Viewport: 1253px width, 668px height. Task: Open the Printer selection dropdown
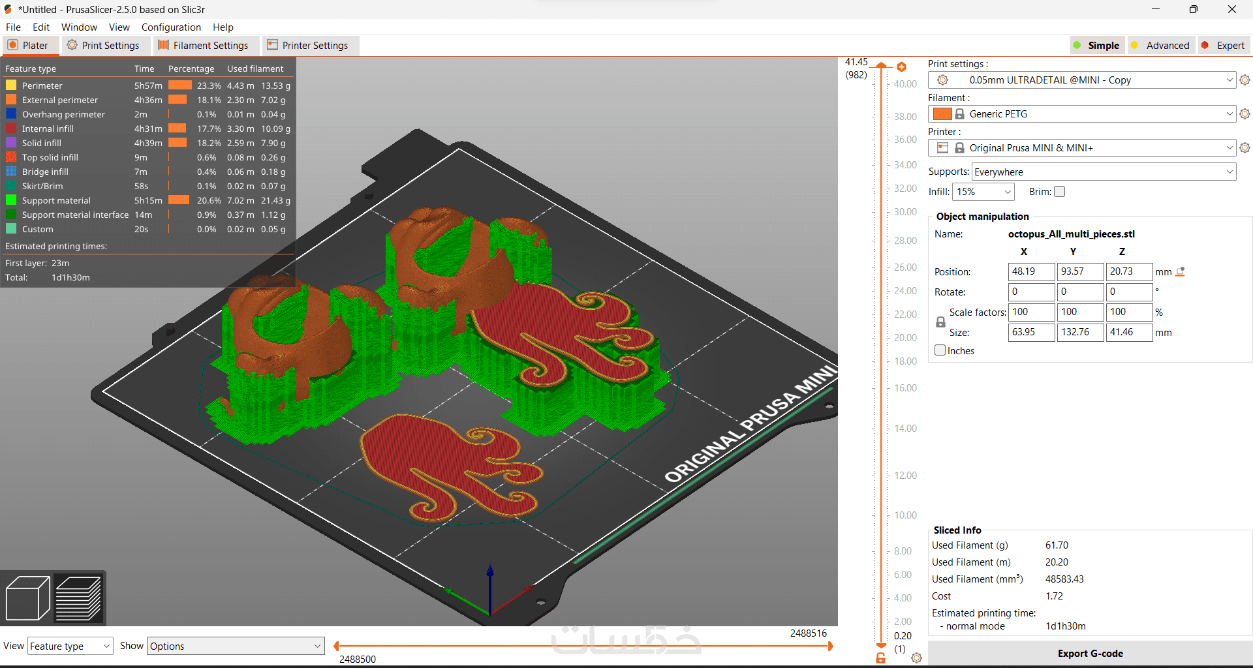tap(1082, 148)
